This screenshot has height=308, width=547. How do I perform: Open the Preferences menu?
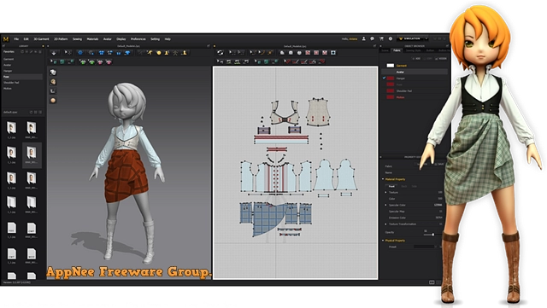click(138, 39)
